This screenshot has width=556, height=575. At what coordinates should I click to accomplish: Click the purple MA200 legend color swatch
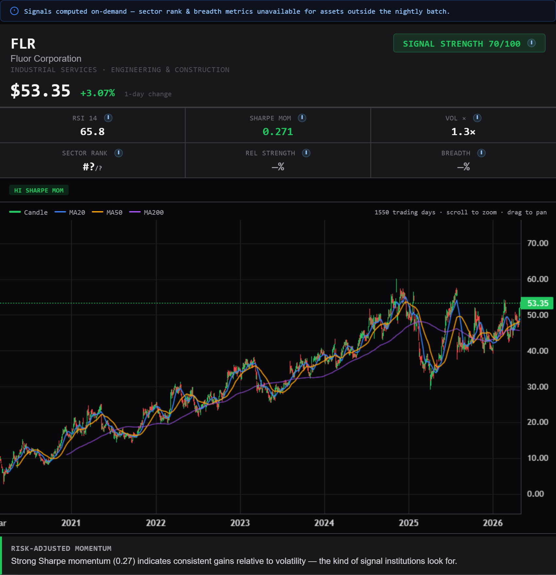(135, 212)
